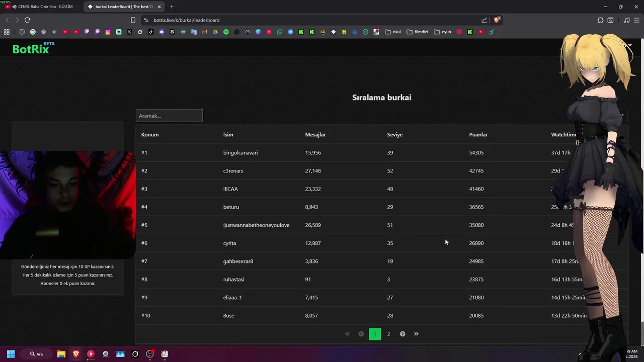Click user gahbesezar8 in the table
The height and width of the screenshot is (362, 644).
(x=238, y=261)
